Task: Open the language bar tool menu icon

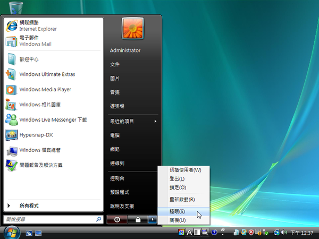Action: (x=205, y=232)
